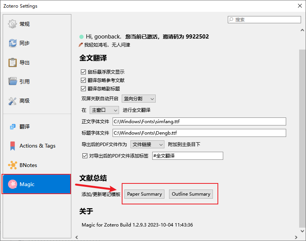The height and width of the screenshot is (241, 306).
Task: Uncheck 对导出后的PDF文件添加标签 checkbox
Action: 85,156
